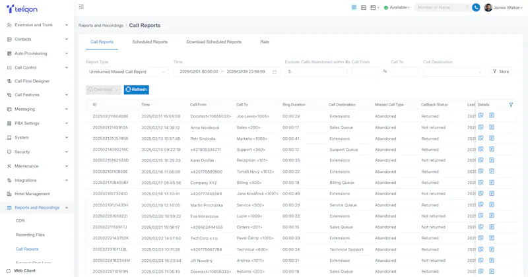Select the Call Reports tab
This screenshot has width=528, height=277.
point(102,42)
